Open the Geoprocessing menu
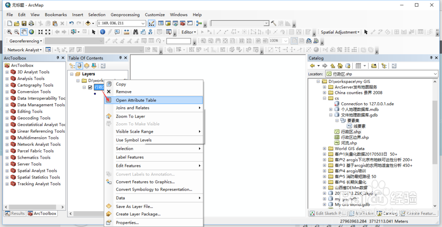Viewport: 442px width, 227px height. [125, 15]
